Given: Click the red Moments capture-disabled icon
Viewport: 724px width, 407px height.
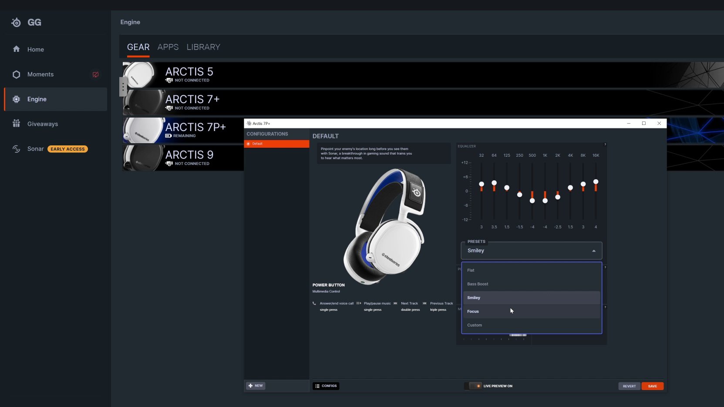Looking at the screenshot, I should coord(95,74).
